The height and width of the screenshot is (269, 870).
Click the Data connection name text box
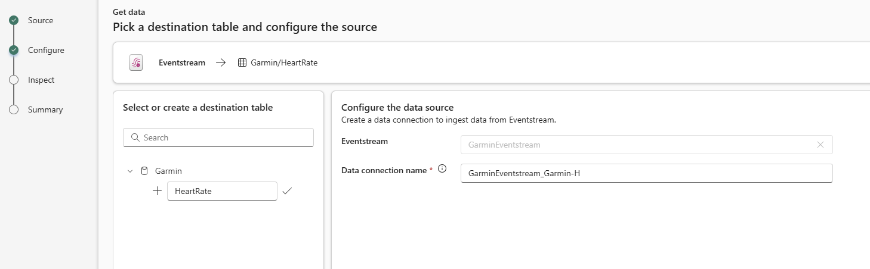646,173
